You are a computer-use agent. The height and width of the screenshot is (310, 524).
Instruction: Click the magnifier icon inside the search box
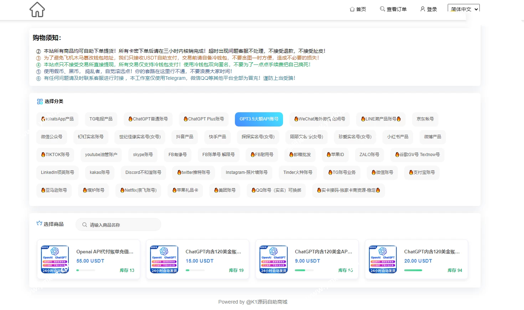pyautogui.click(x=84, y=224)
